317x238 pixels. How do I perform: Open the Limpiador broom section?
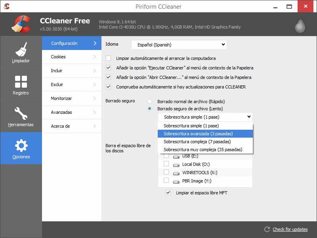point(21,52)
